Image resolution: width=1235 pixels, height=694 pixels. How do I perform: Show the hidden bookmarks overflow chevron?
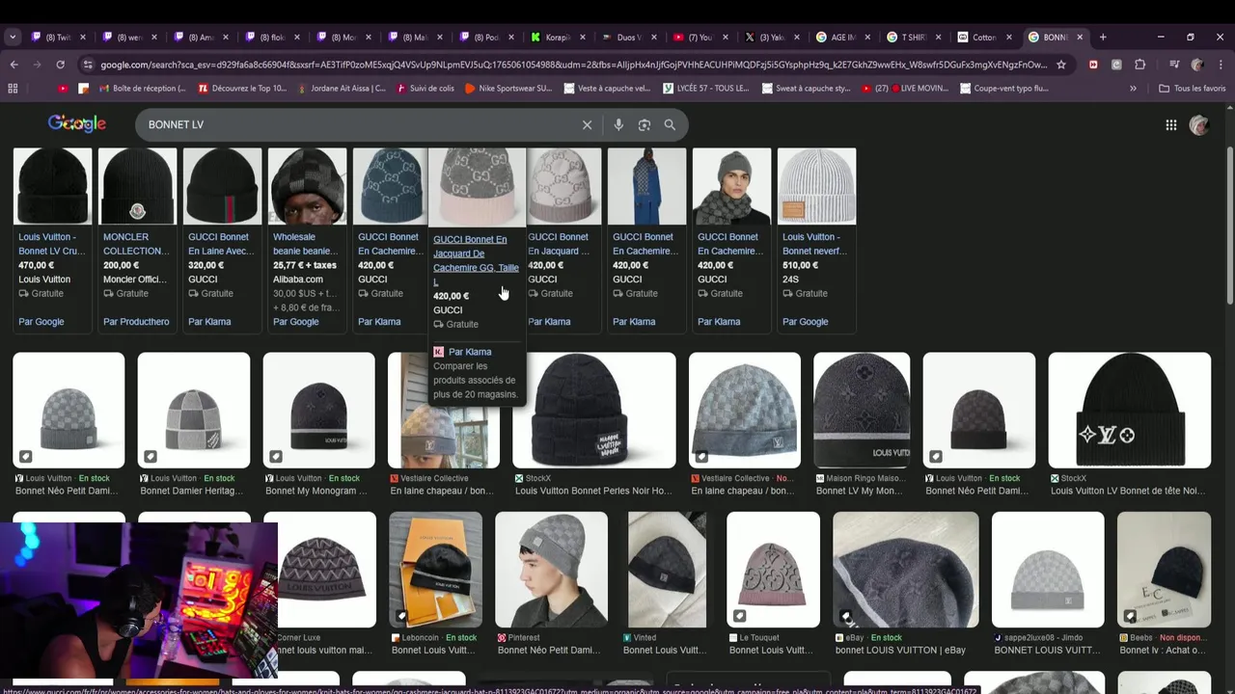tap(1134, 88)
